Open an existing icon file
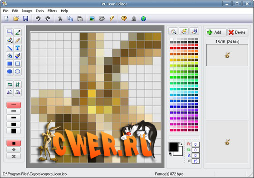Screen dimensions: 254x178 [x=16, y=19]
